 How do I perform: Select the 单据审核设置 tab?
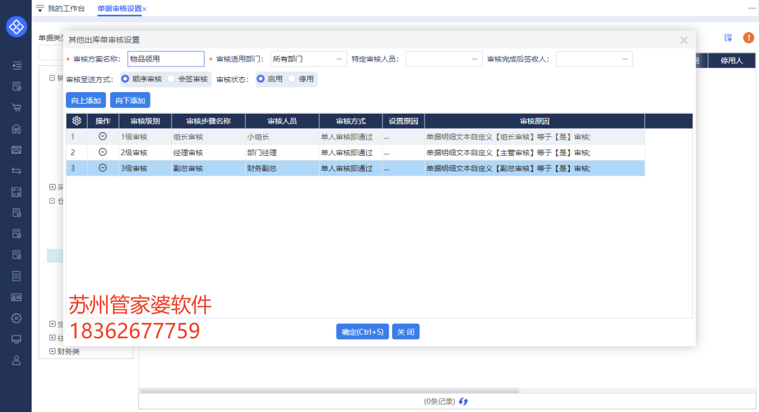tap(119, 8)
